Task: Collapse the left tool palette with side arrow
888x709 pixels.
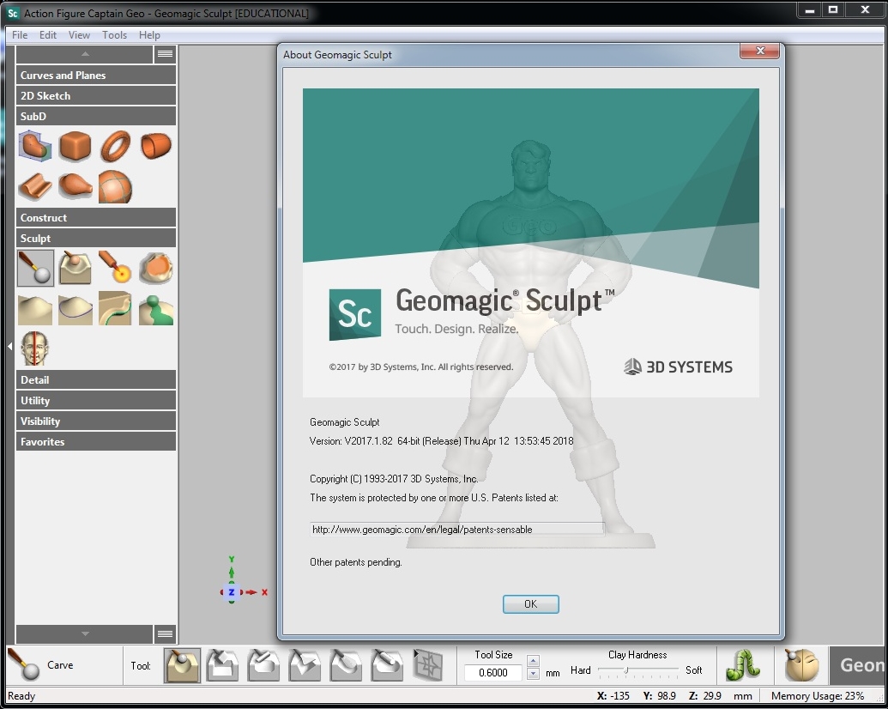Action: [x=9, y=346]
